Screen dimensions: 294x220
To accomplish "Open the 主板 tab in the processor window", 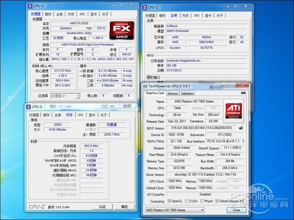I will tap(59, 14).
